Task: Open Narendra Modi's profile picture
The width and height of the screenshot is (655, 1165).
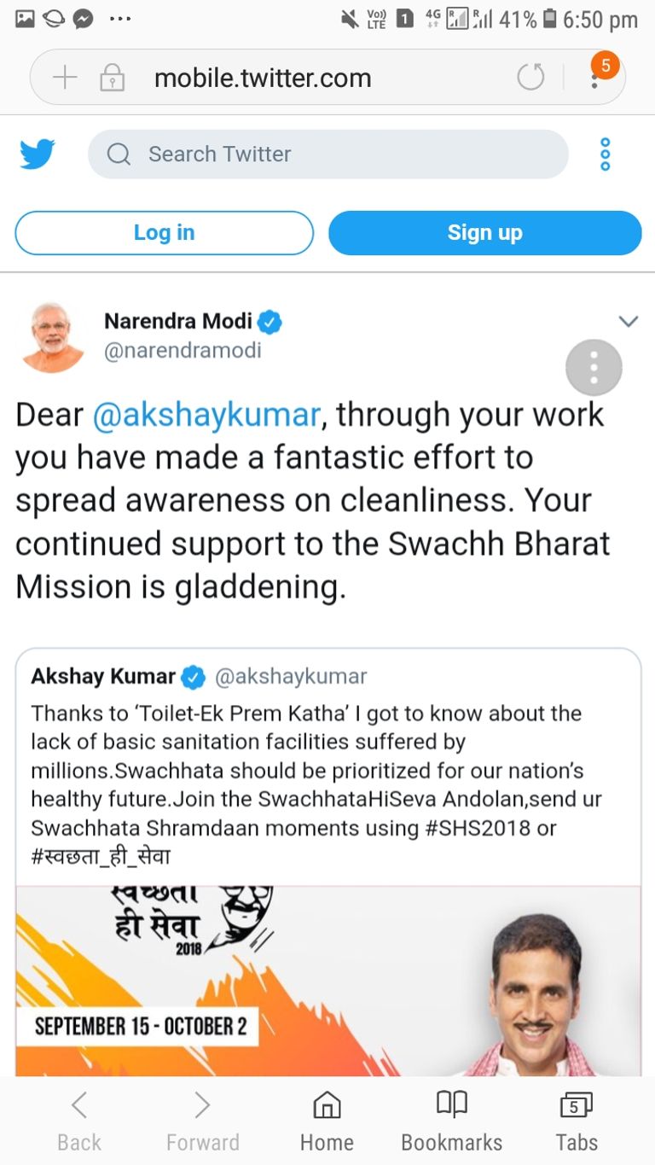Action: click(53, 336)
